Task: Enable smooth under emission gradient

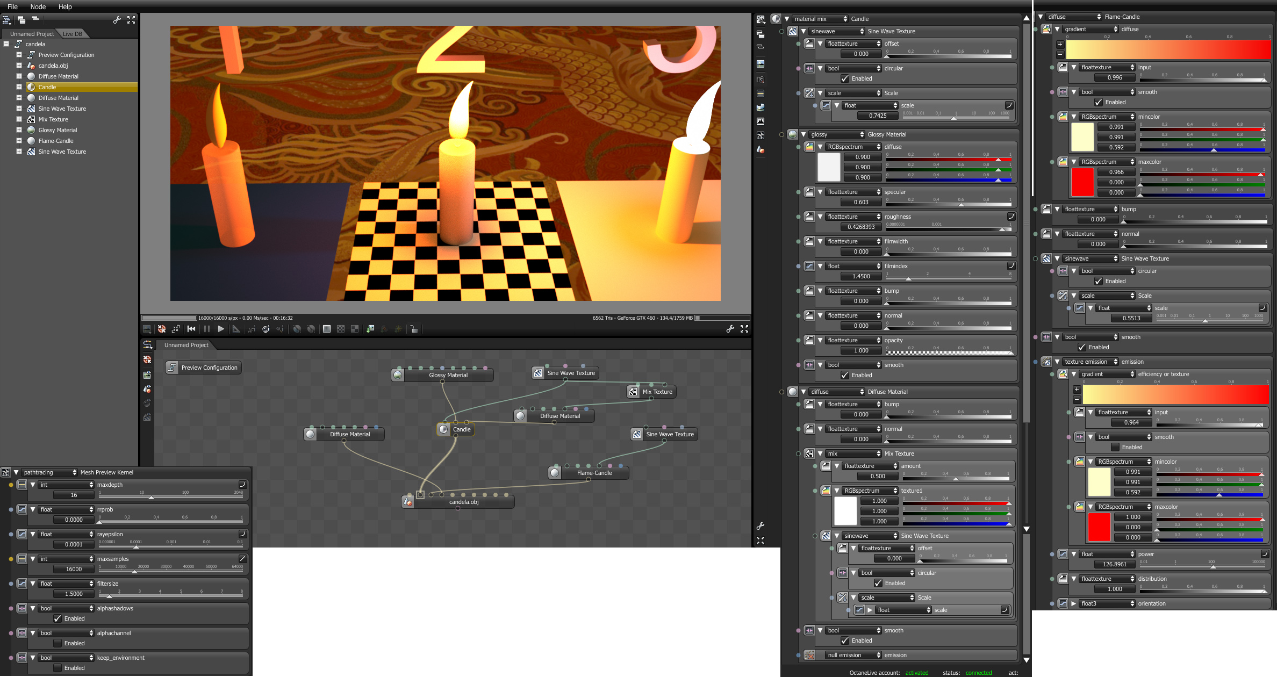Action: [1115, 447]
